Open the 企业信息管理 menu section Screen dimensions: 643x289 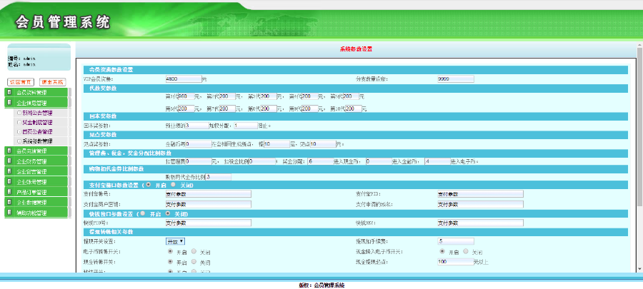tap(36, 103)
